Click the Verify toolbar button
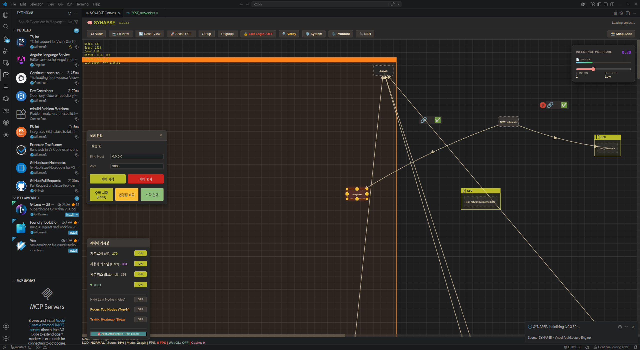Image resolution: width=640 pixels, height=350 pixels. (x=289, y=34)
